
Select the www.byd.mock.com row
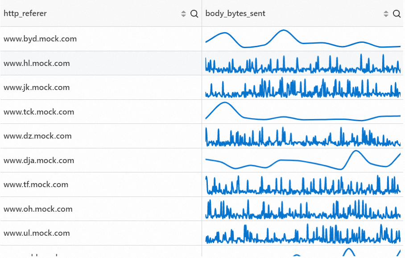click(40, 39)
